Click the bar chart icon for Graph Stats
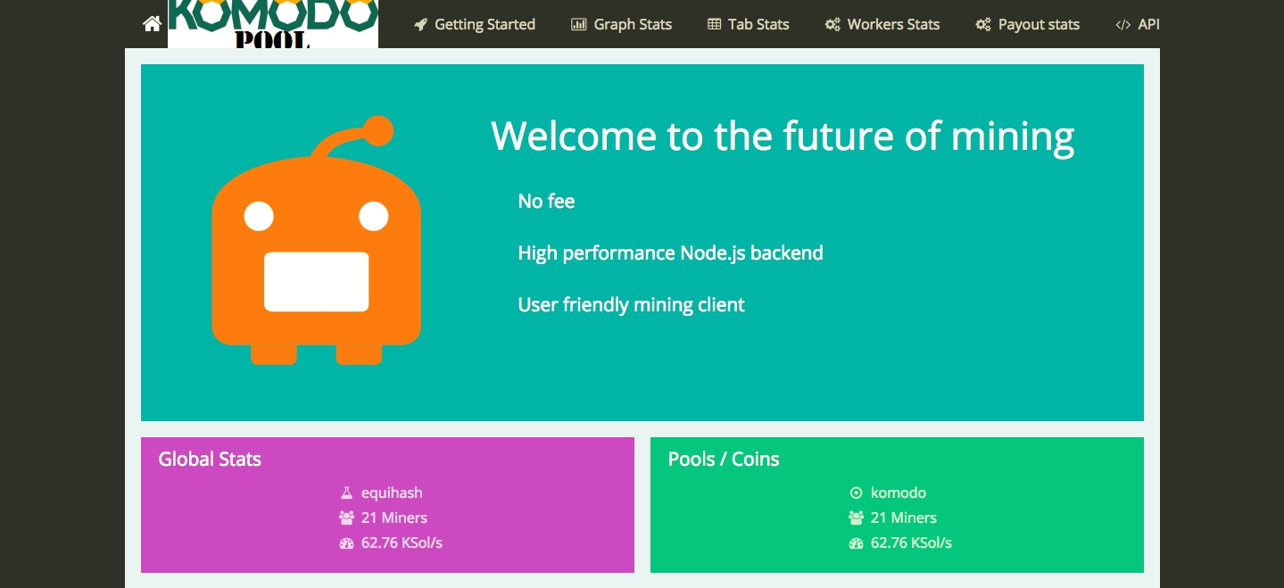 click(579, 25)
